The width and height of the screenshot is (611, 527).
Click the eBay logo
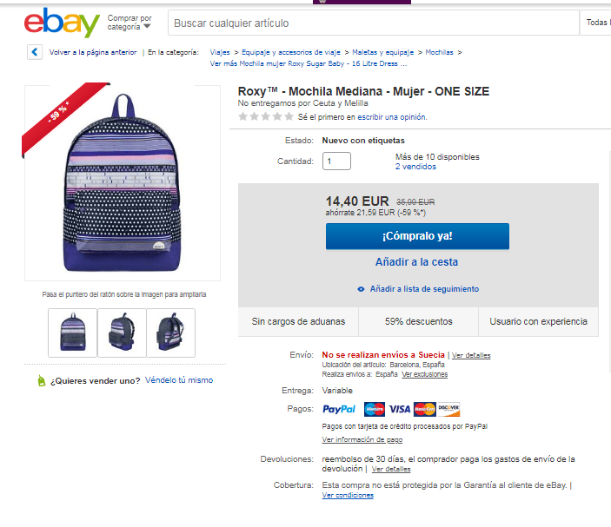62,23
